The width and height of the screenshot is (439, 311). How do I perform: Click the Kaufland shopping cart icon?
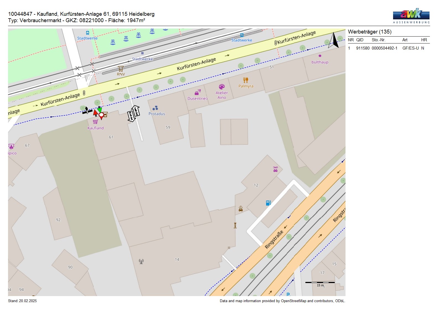pos(95,122)
